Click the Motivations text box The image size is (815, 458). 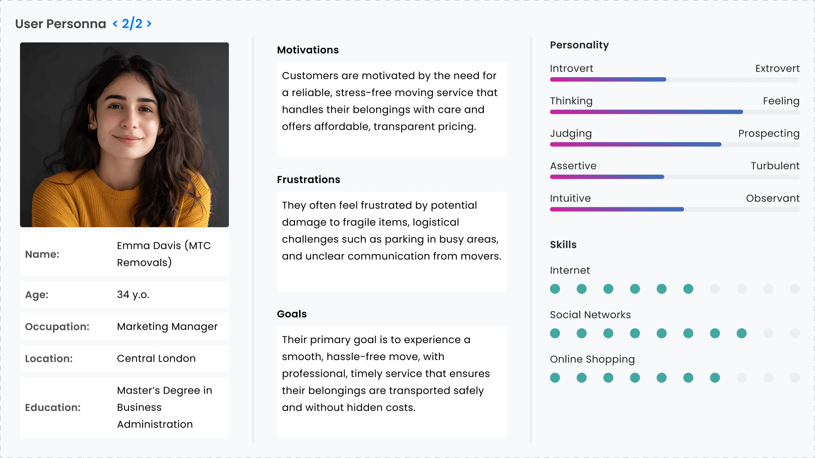pos(391,109)
